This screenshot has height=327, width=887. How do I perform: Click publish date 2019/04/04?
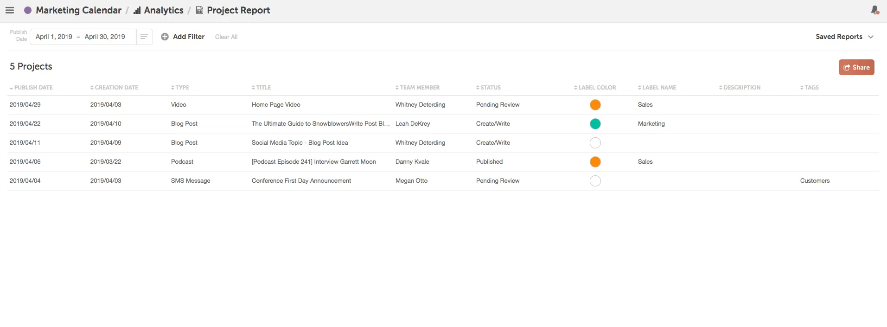pyautogui.click(x=25, y=181)
